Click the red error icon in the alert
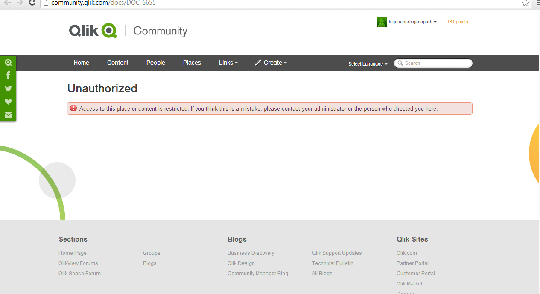 [x=73, y=108]
